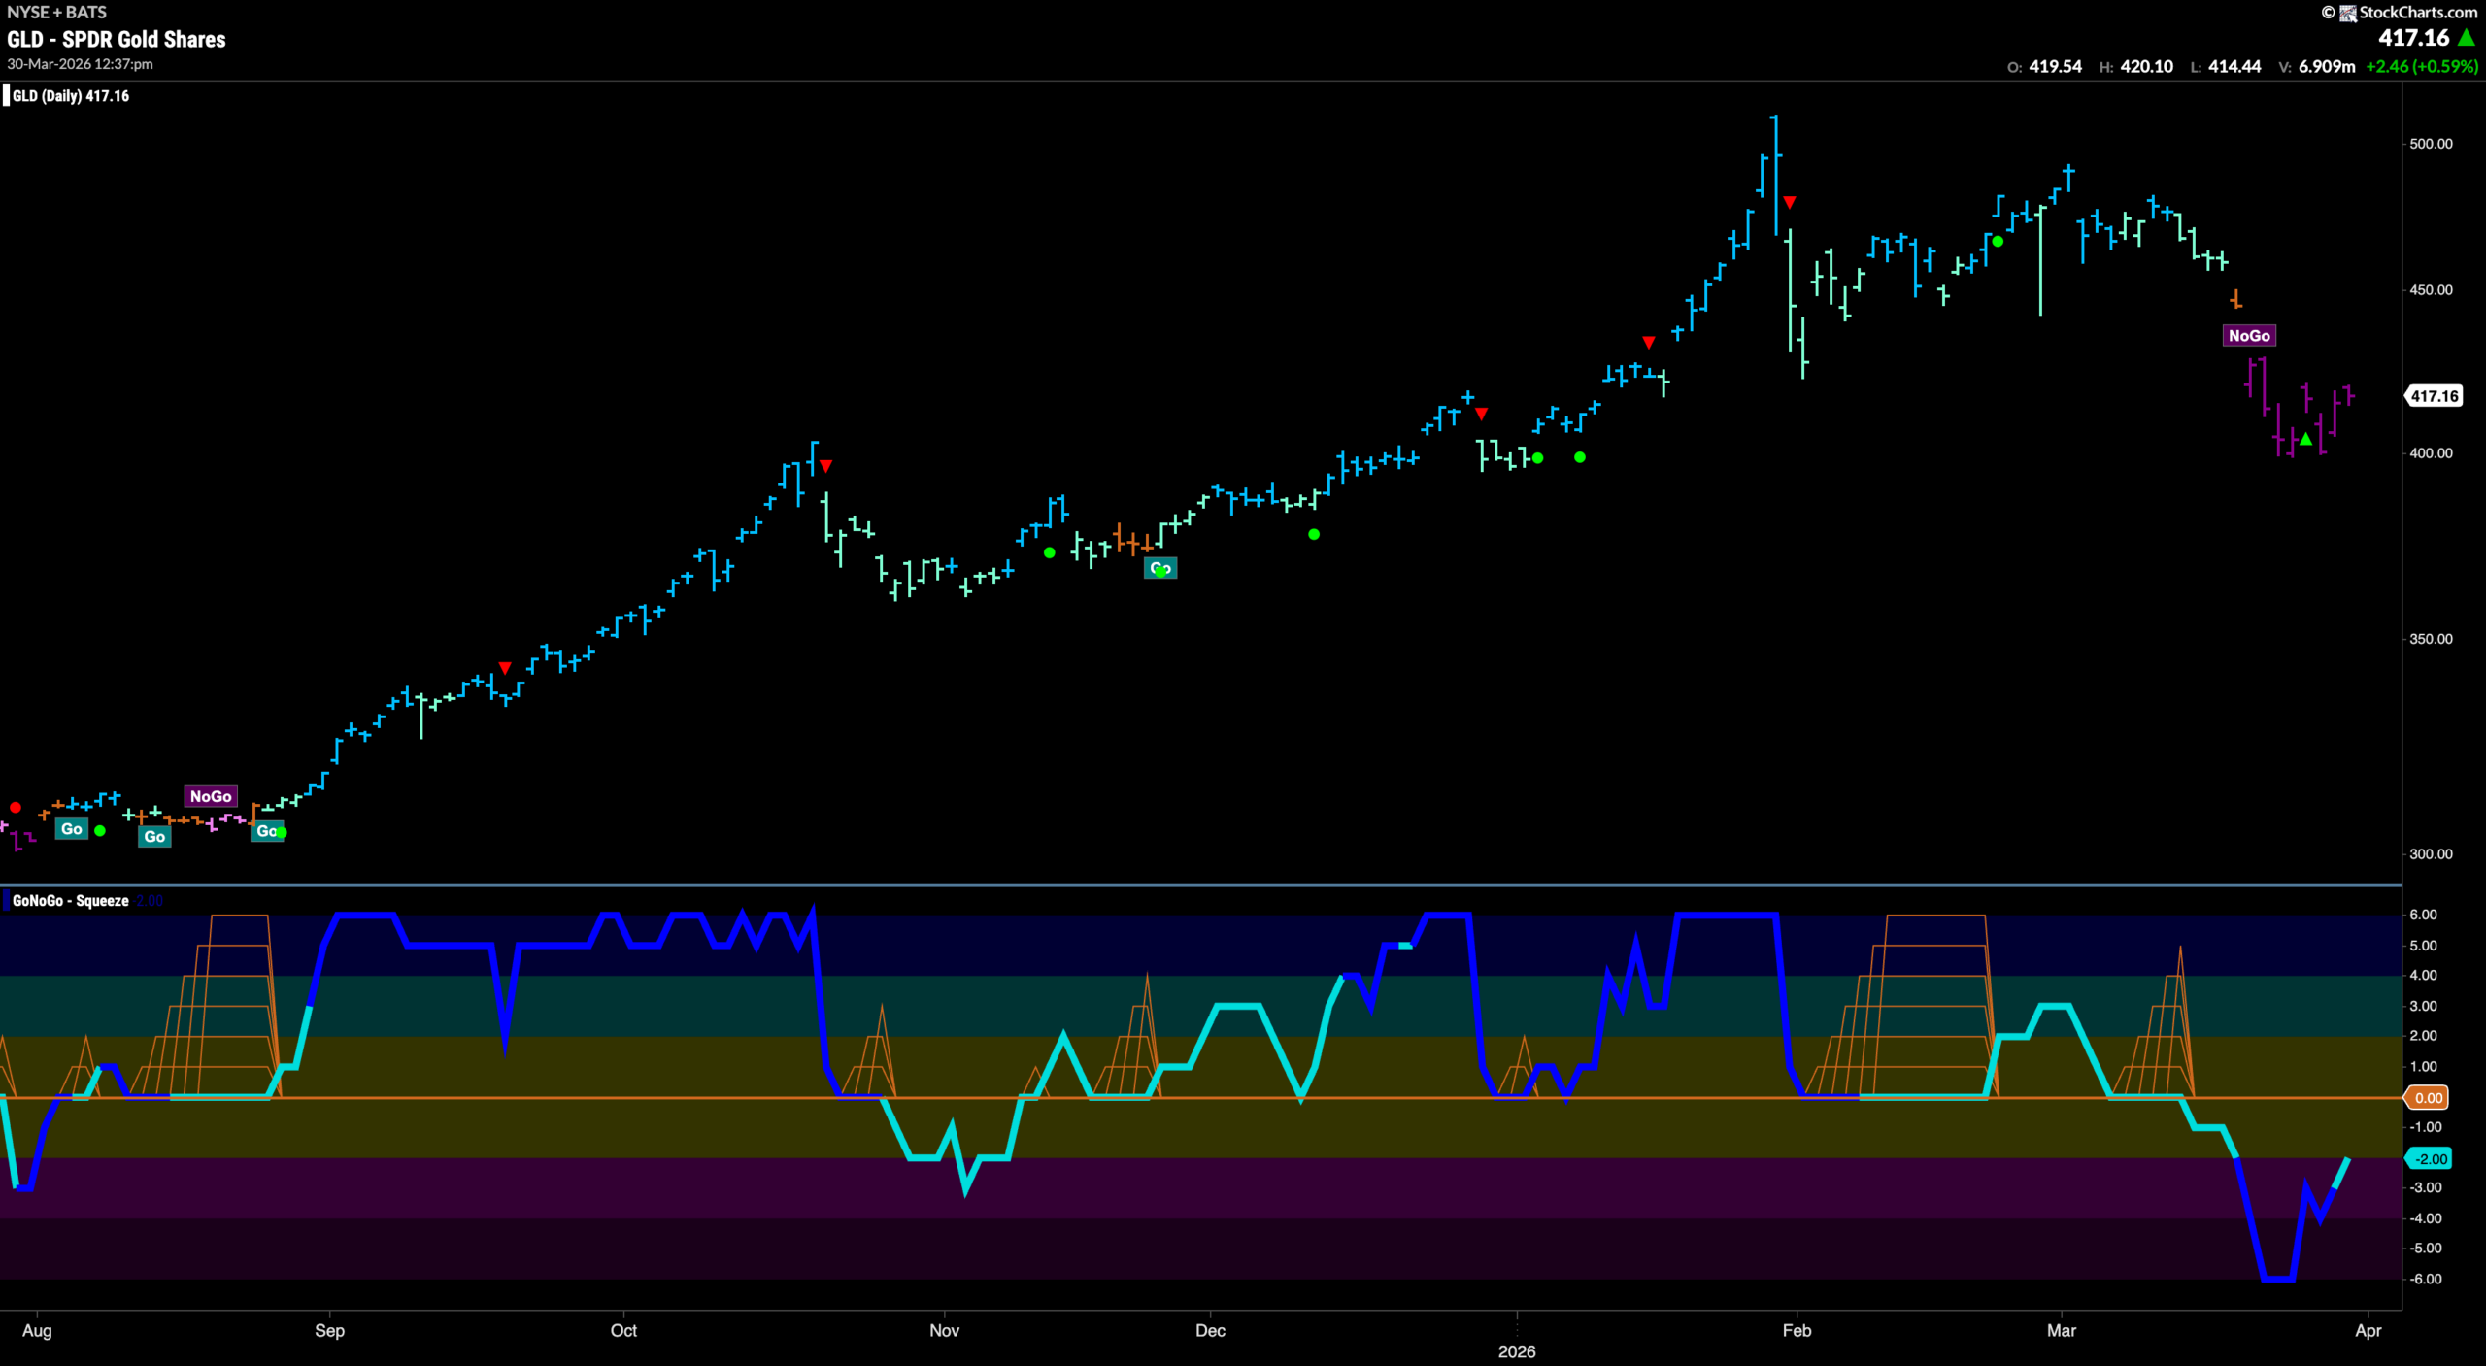
Task: Click the NYSE + BATS exchange label
Action: pyautogui.click(x=56, y=12)
